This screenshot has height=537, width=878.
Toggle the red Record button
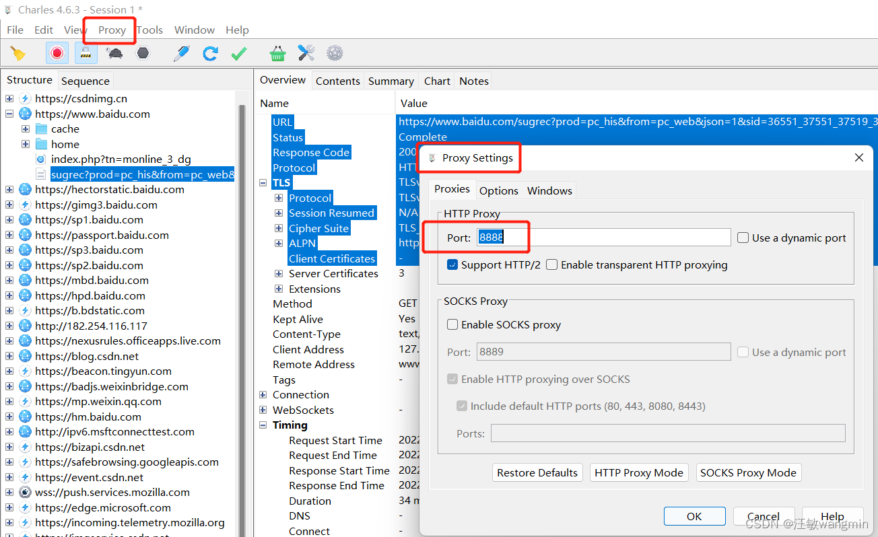[x=57, y=53]
